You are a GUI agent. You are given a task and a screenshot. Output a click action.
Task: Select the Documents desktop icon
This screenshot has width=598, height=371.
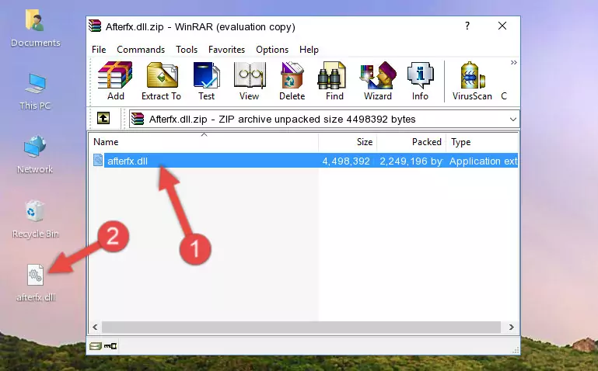(x=36, y=29)
